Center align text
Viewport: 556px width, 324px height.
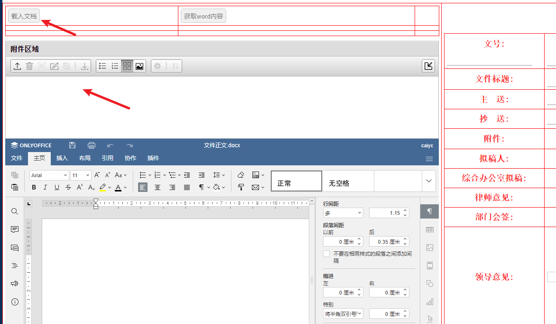click(x=158, y=187)
